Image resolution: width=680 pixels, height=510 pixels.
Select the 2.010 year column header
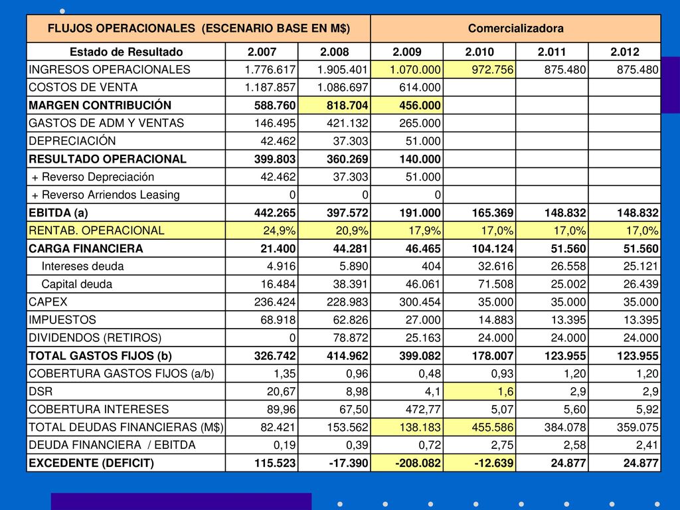(479, 52)
